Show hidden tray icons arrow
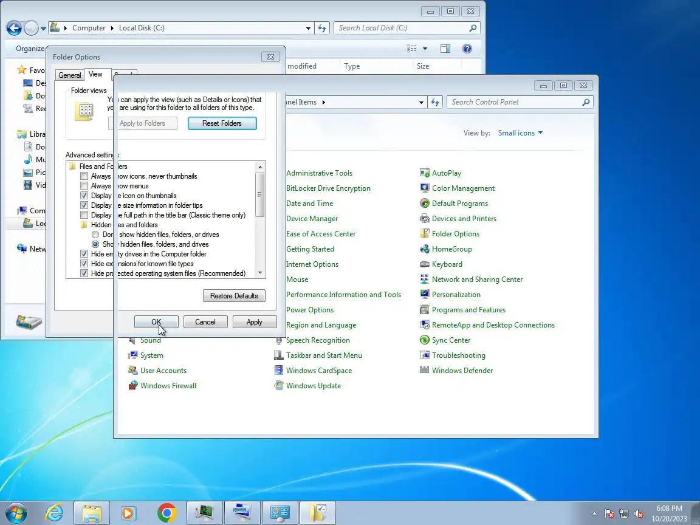 [x=594, y=513]
